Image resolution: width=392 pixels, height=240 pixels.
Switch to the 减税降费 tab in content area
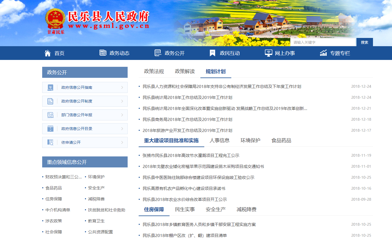click(x=246, y=209)
